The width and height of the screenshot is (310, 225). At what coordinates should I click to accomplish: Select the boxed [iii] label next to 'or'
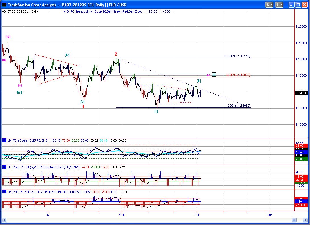[214, 75]
